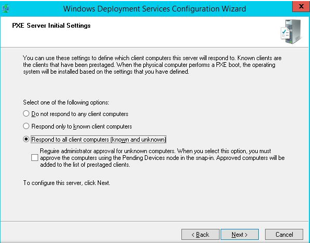Cancel the configuration wizard
This screenshot has width=310, height=243.
pyautogui.click(x=284, y=235)
